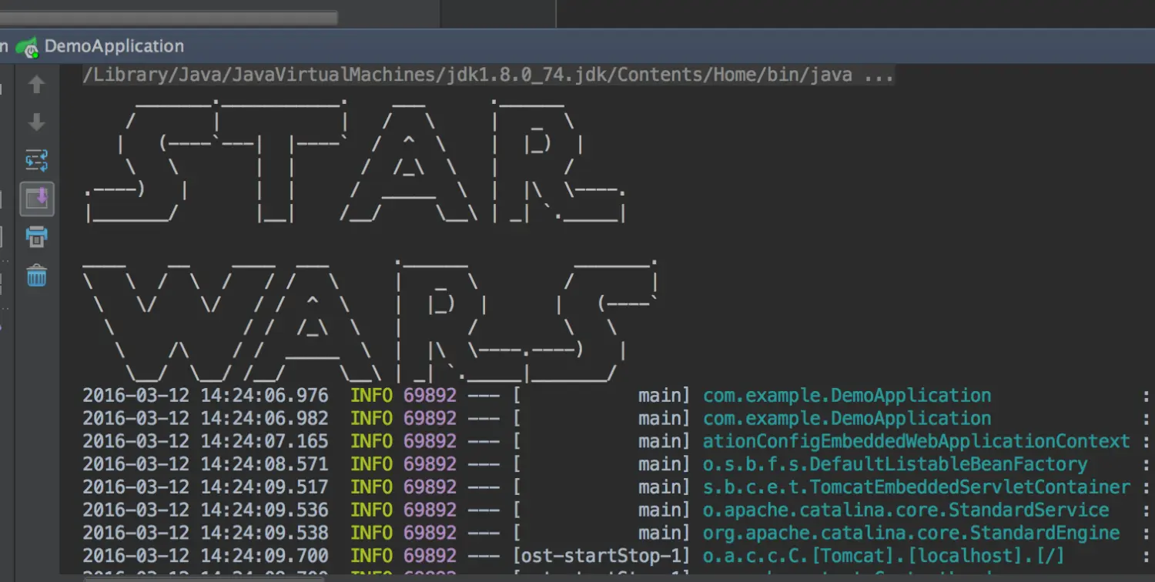
Task: Expand the folded java command ellipsis
Action: coord(879,75)
